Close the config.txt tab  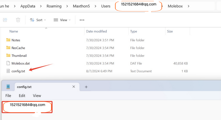tap(74, 87)
